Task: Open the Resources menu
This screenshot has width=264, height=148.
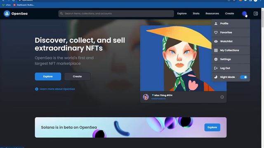Action: (212, 14)
